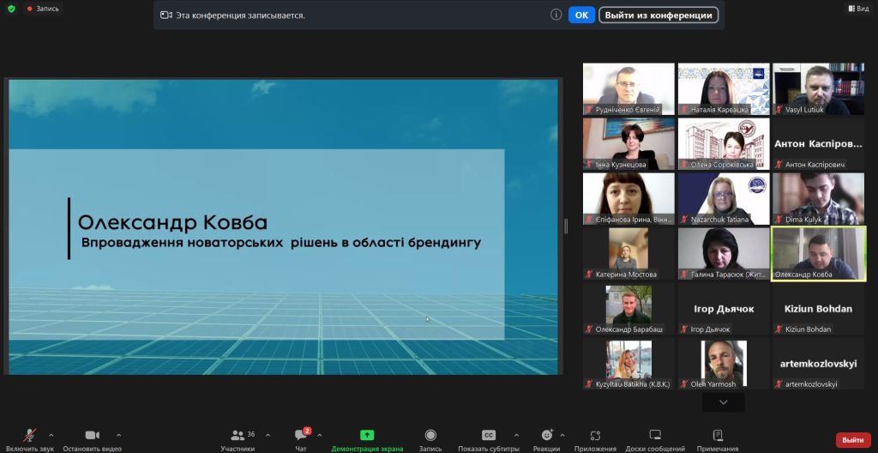878x453 pixels.
Task: Open the Вид view menu
Action: coord(859,9)
